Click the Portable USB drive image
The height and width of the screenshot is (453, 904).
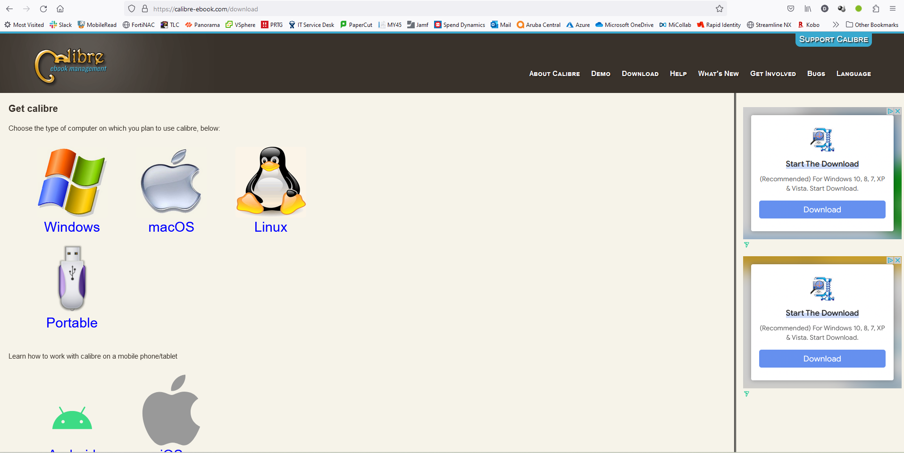click(x=72, y=278)
